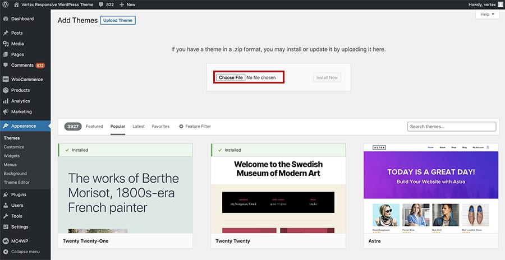Click the Collapse menu arrow icon
Viewport: 505px width, 260px height.
(6, 252)
